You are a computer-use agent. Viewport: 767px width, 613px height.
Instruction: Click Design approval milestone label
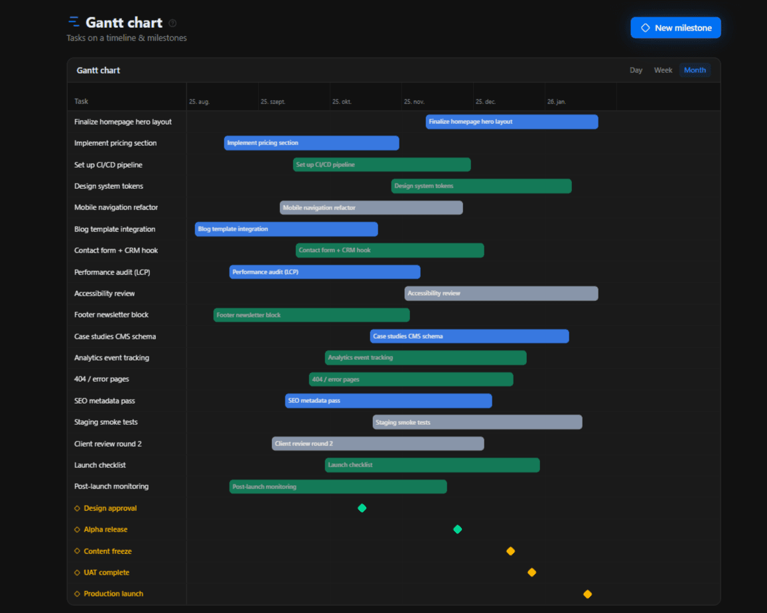coord(110,508)
